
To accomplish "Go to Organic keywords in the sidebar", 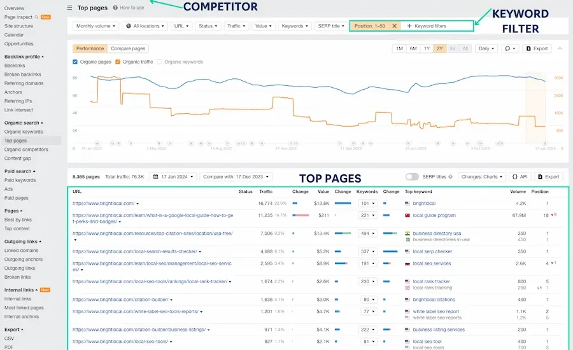I will 24,132.
